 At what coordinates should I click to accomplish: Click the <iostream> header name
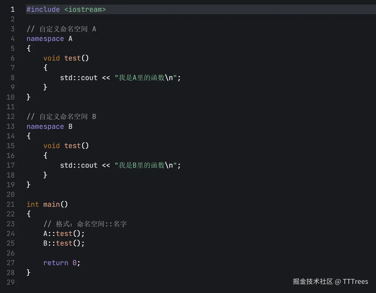pos(85,10)
